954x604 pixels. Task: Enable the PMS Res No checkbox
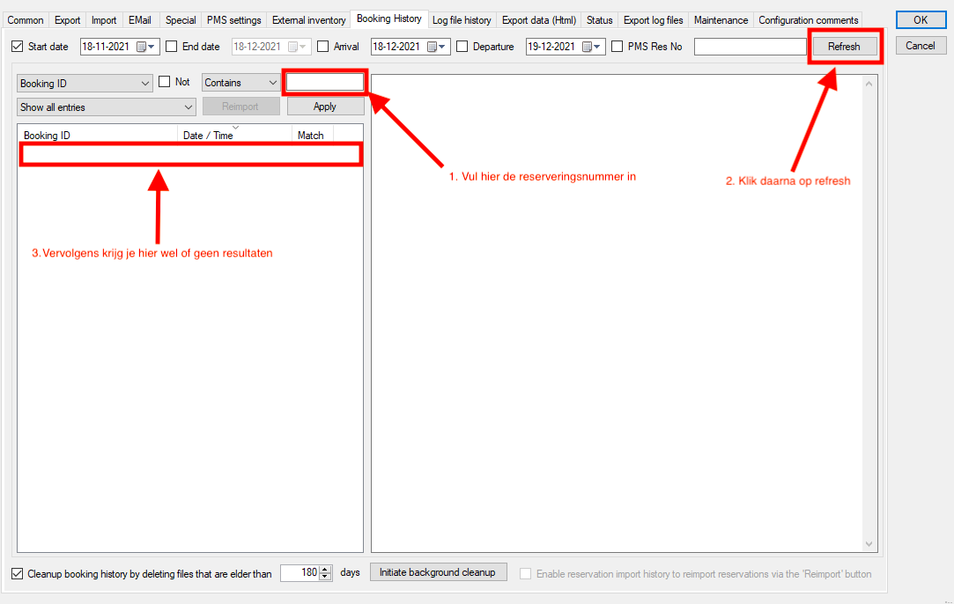coord(617,47)
